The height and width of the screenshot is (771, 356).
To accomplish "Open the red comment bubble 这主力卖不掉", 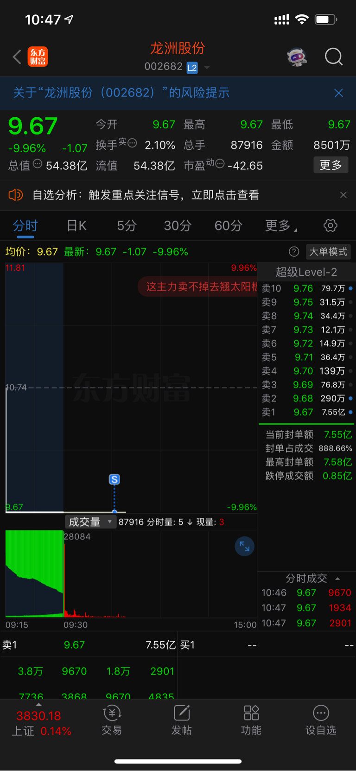I will [198, 287].
